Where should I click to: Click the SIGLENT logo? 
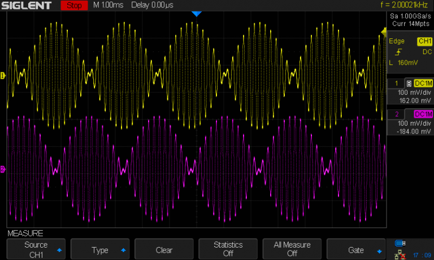(27, 6)
